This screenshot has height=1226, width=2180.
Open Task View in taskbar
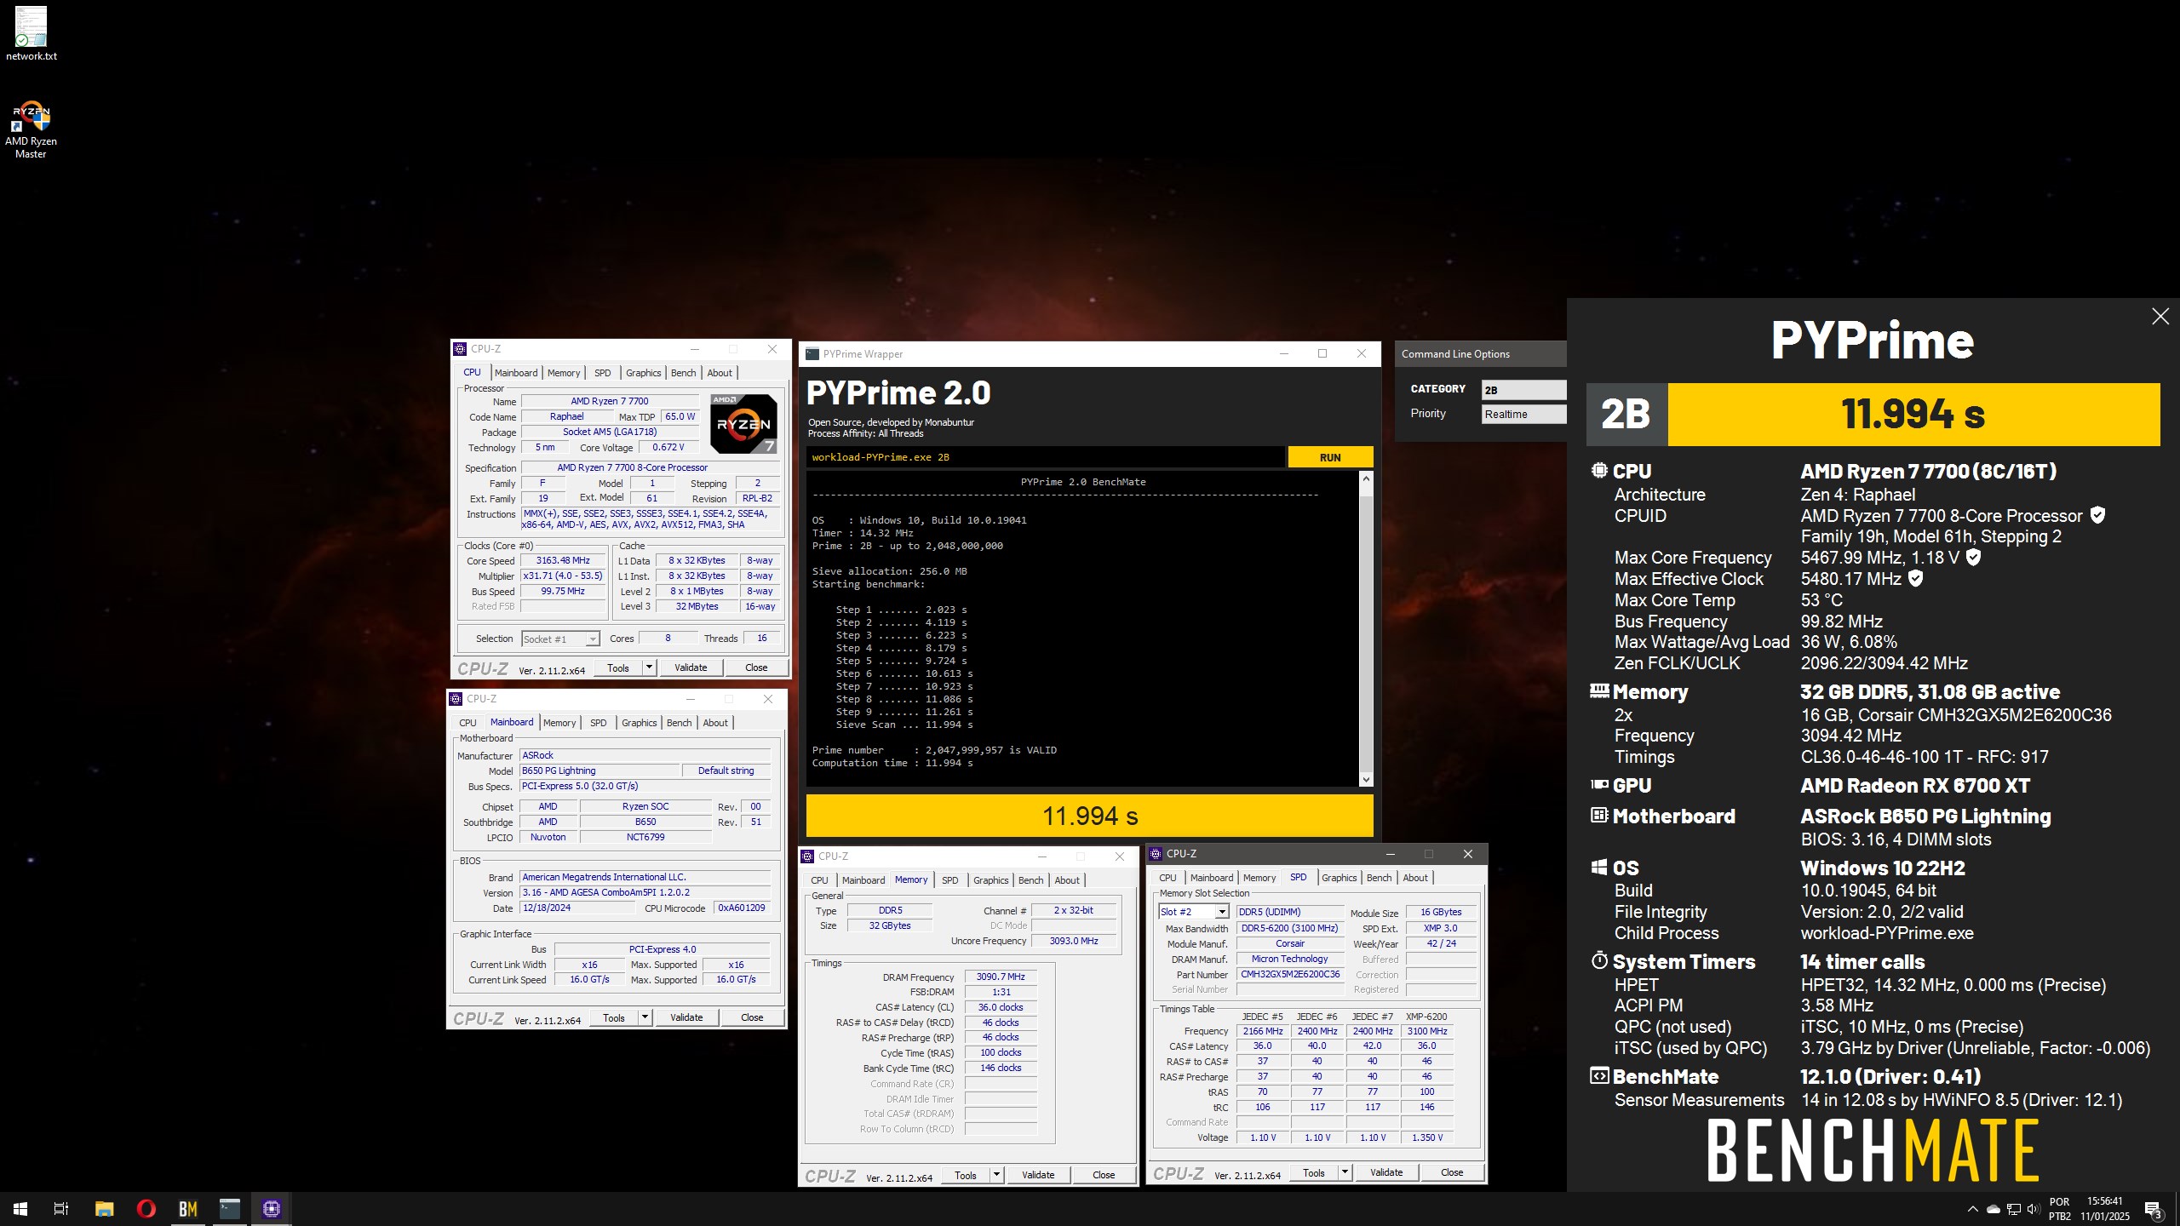click(x=61, y=1208)
